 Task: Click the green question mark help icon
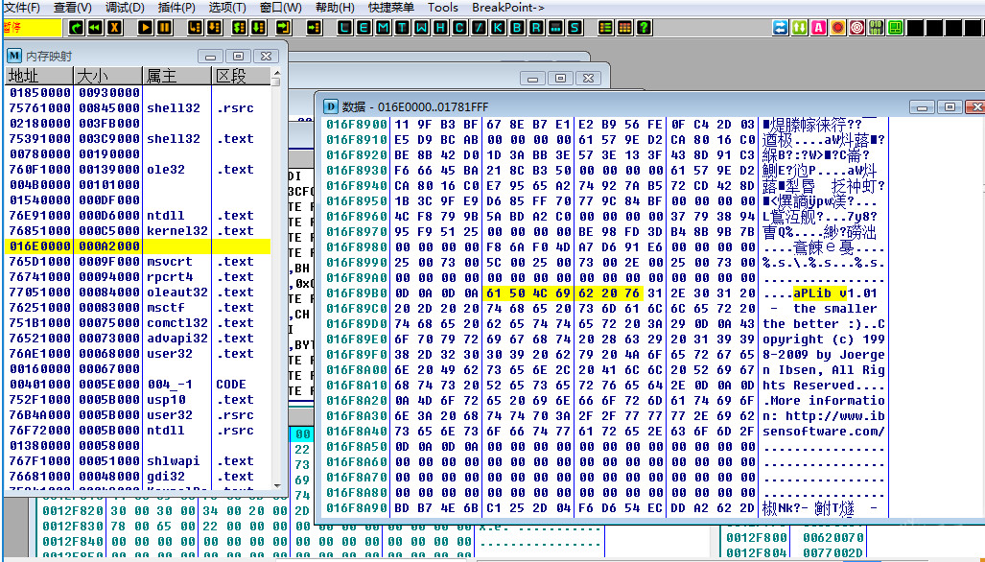(x=644, y=28)
